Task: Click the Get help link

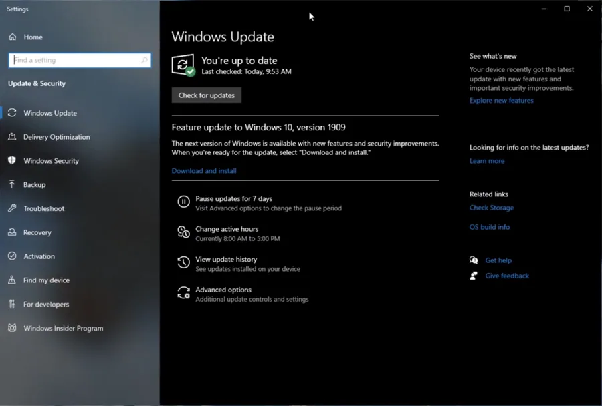Action: 498,260
